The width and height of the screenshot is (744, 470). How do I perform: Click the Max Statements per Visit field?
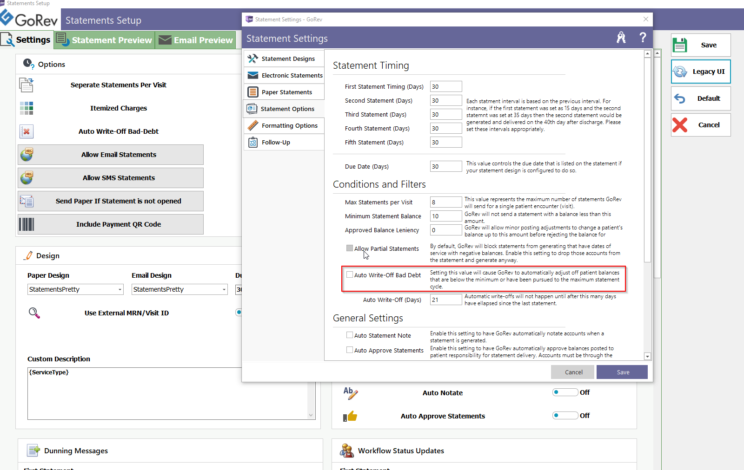pyautogui.click(x=446, y=202)
